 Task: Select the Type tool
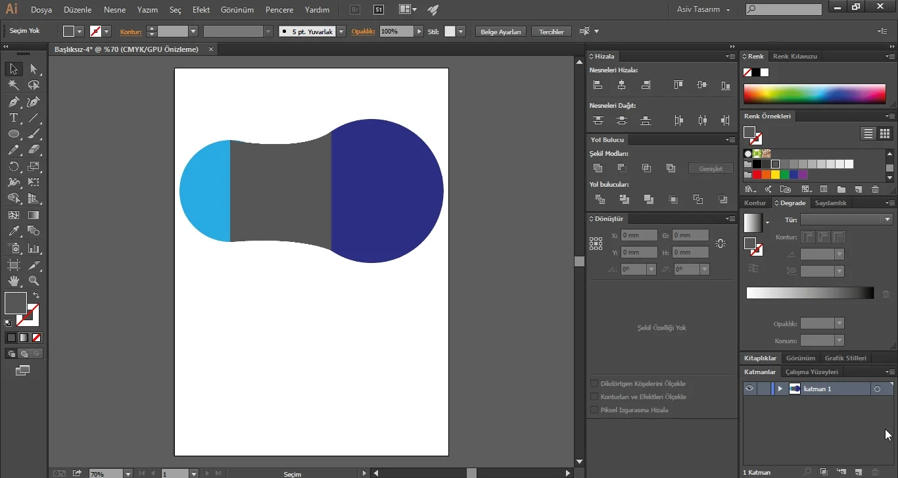(x=13, y=118)
